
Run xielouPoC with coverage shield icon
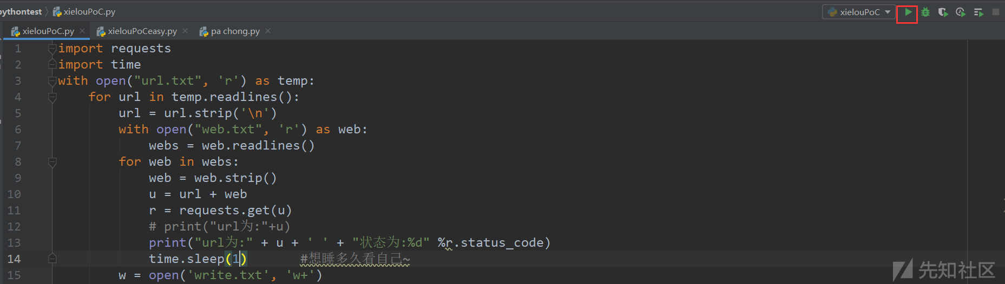(x=943, y=12)
